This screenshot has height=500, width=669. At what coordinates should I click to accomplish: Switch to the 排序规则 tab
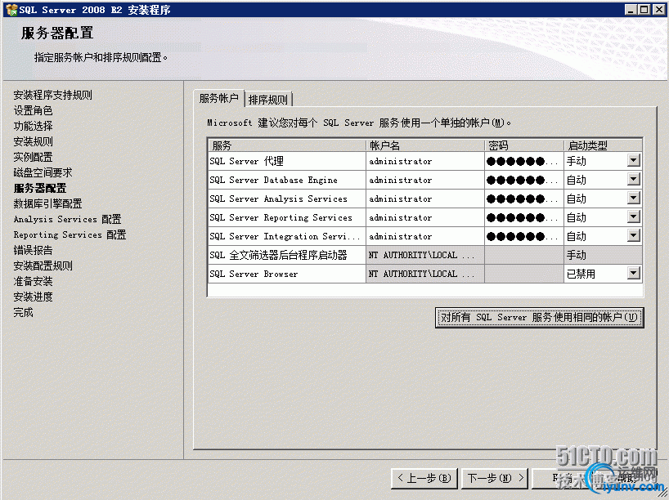click(x=268, y=100)
